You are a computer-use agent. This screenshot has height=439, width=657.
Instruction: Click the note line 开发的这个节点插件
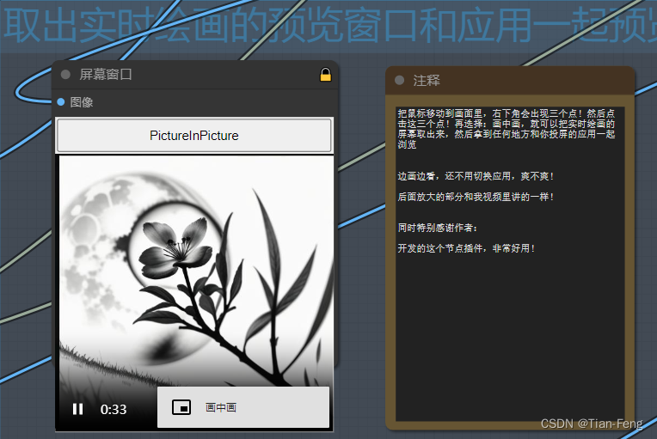(466, 248)
